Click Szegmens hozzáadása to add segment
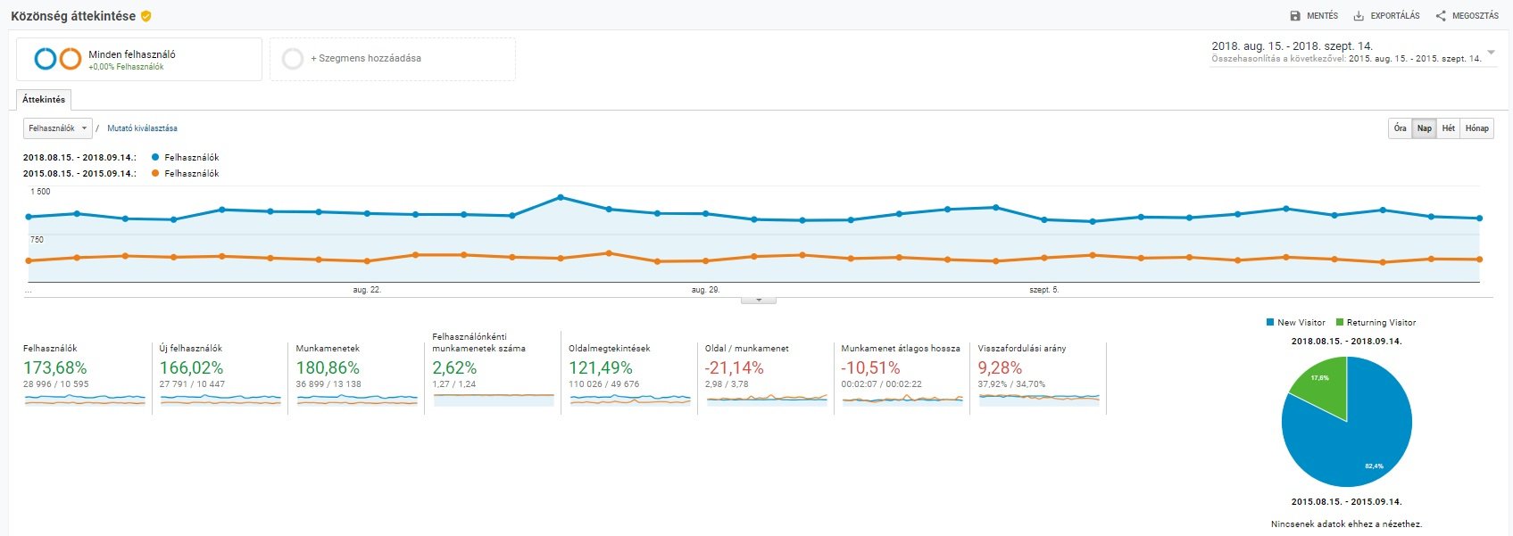Image resolution: width=1513 pixels, height=536 pixels. (366, 59)
